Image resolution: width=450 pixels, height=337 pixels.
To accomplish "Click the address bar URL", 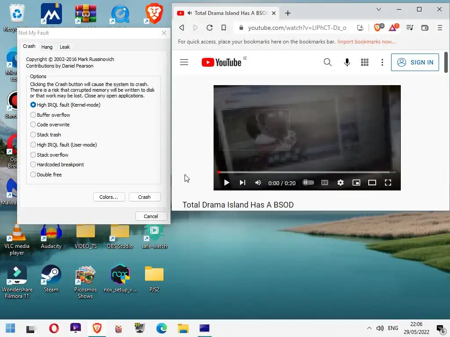I will pyautogui.click(x=297, y=28).
